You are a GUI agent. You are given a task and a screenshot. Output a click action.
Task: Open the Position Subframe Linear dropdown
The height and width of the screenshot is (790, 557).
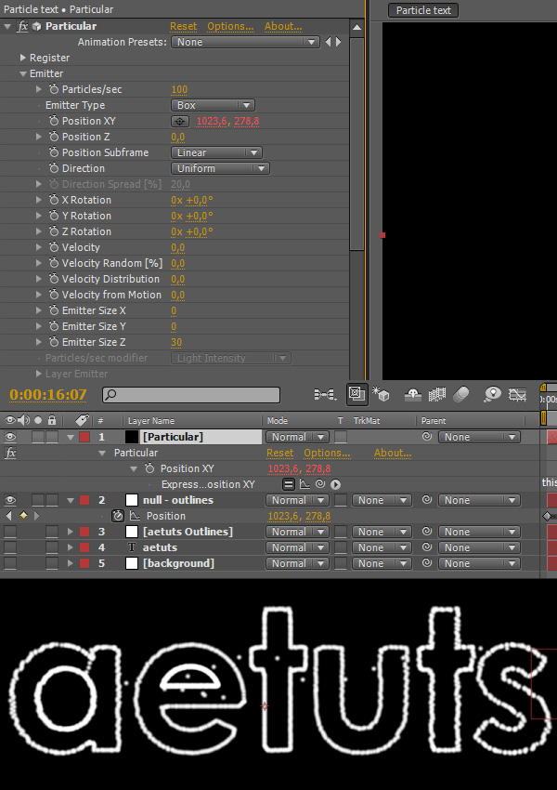[x=217, y=152]
